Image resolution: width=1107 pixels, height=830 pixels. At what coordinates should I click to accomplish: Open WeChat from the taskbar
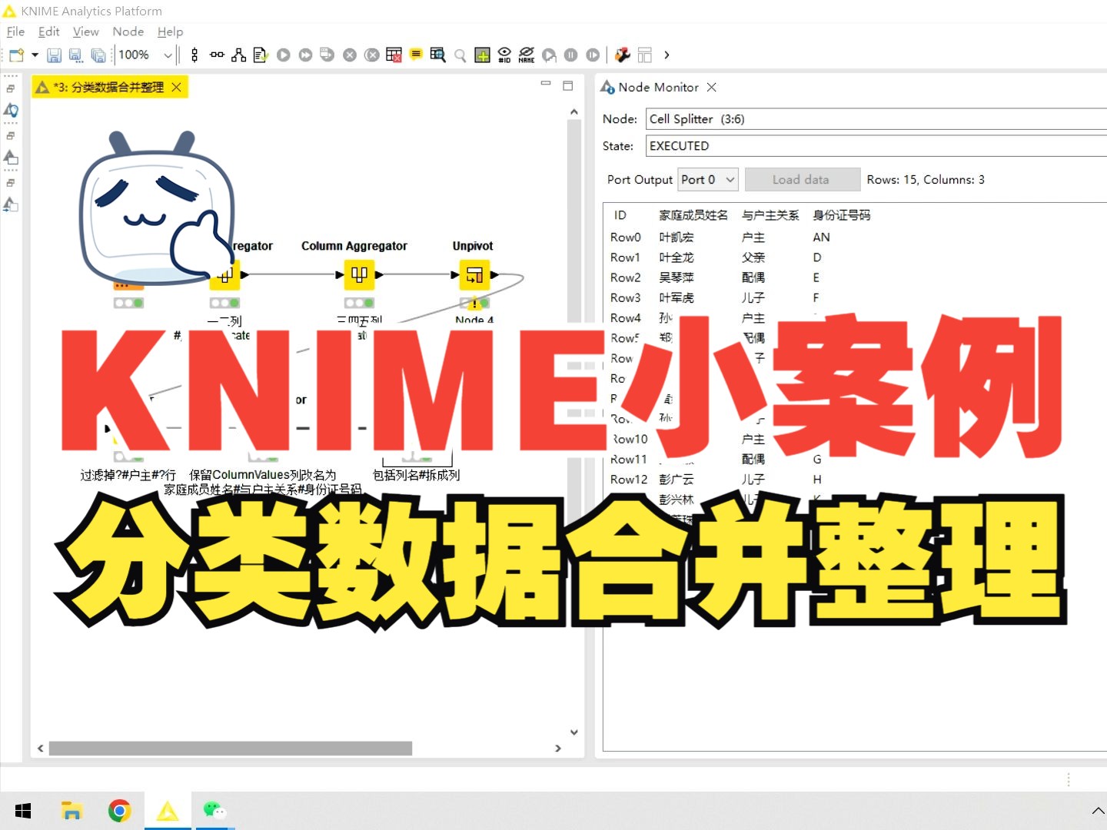(x=214, y=811)
